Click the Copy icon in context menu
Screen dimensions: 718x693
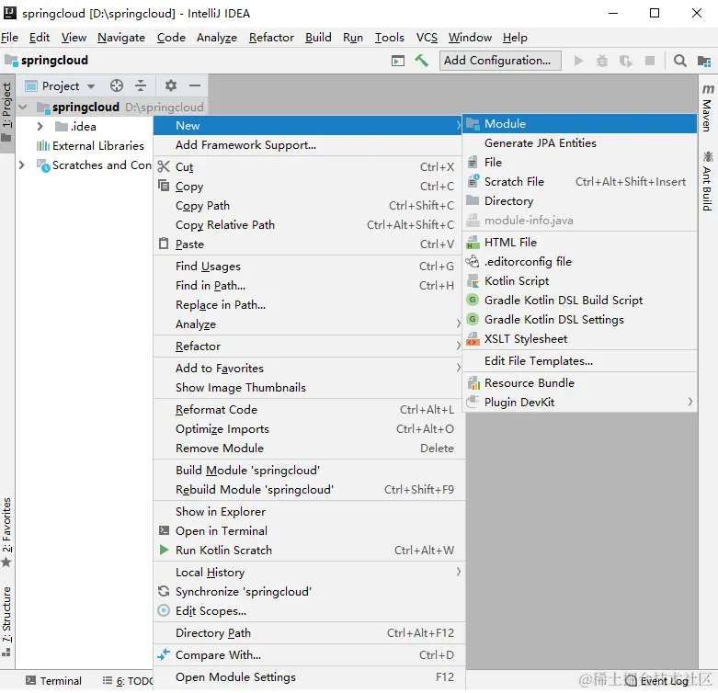(x=164, y=186)
